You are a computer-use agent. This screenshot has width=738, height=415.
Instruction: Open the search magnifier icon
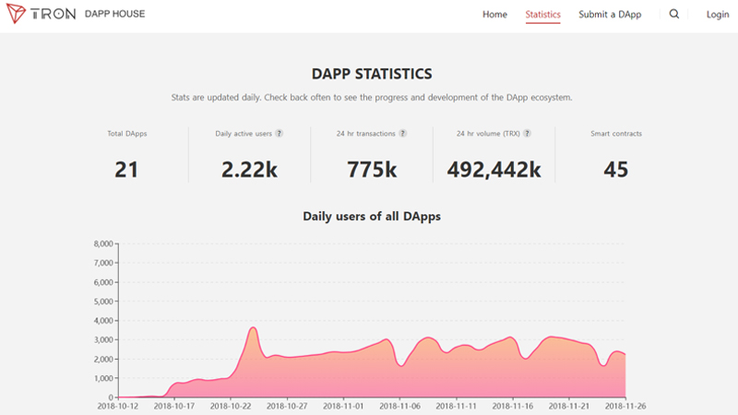pos(674,14)
